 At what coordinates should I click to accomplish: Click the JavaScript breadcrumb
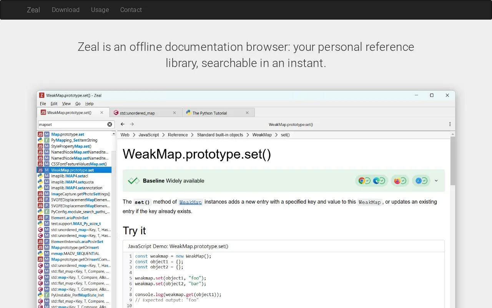(149, 135)
